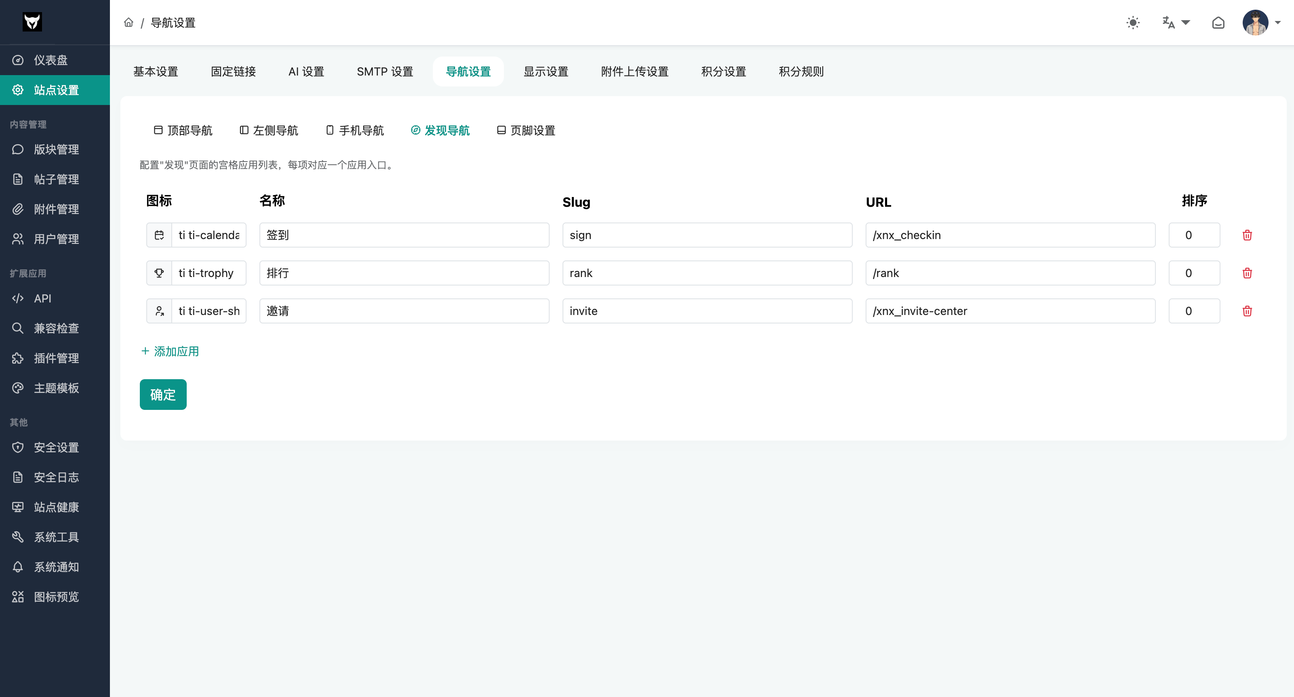
Task: Click the 导航设置 breadcrumb text
Action: [x=173, y=23]
